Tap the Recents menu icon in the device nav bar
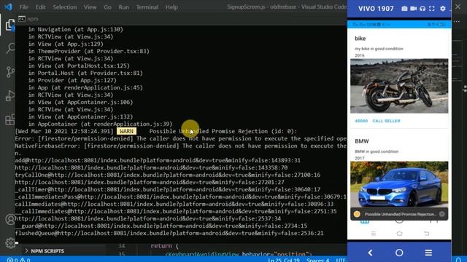 (428, 253)
